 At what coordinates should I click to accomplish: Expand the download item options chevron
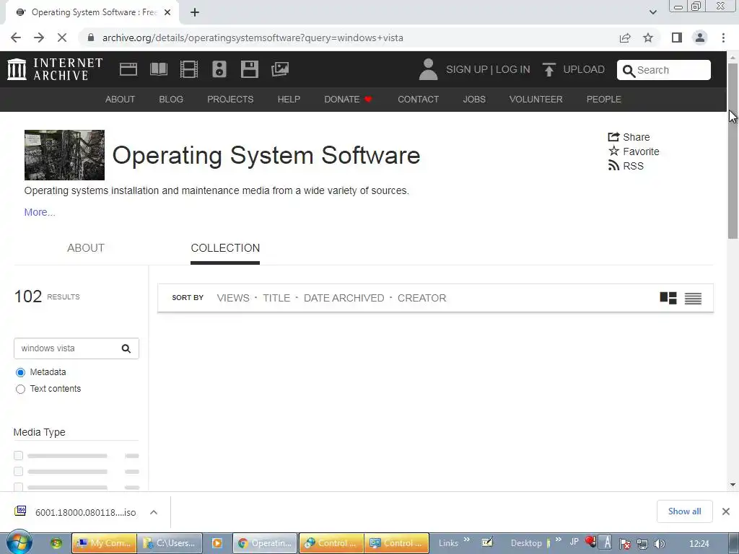click(x=154, y=512)
